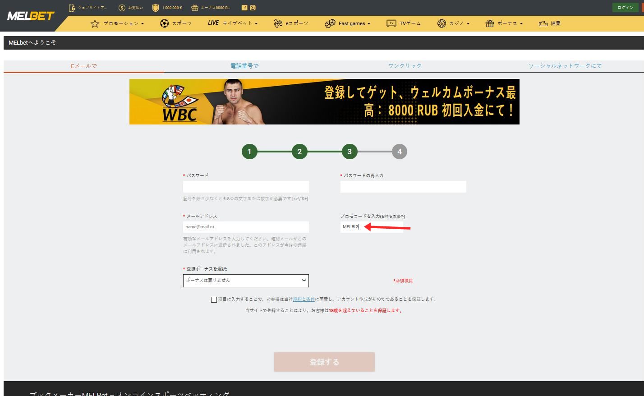Expand the カジノ dropdown arrow
644x396 pixels.
[x=468, y=24]
